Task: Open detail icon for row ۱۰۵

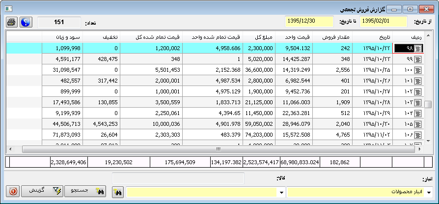Action: pyautogui.click(x=418, y=124)
